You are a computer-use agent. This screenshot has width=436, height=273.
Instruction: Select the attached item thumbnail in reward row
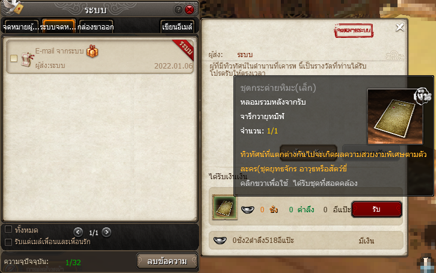[225, 207]
